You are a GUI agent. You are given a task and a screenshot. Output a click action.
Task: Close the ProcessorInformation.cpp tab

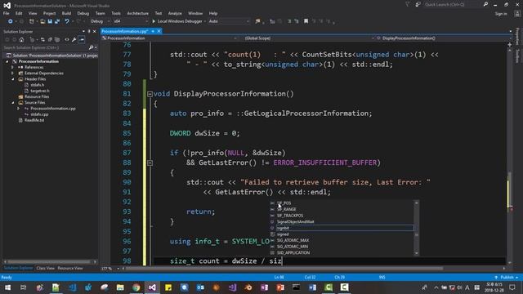click(159, 31)
